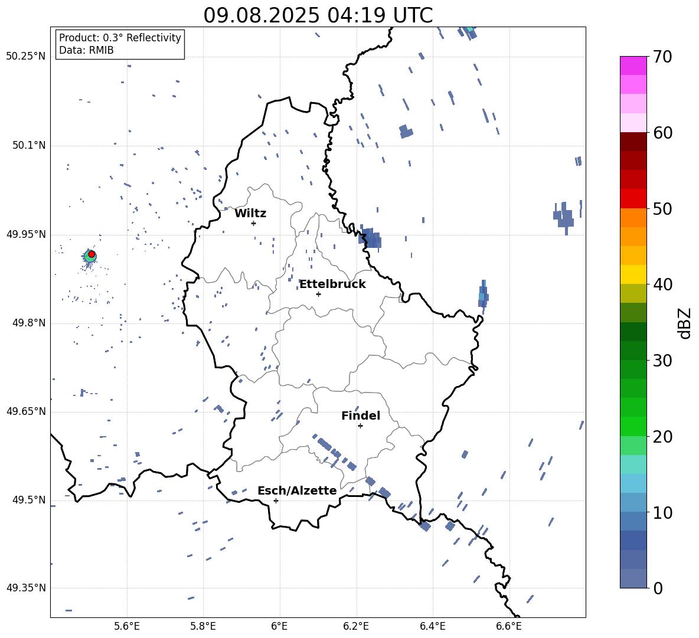Click the 30 colorbar tick label
The width and height of the screenshot is (699, 638).
[x=662, y=361]
